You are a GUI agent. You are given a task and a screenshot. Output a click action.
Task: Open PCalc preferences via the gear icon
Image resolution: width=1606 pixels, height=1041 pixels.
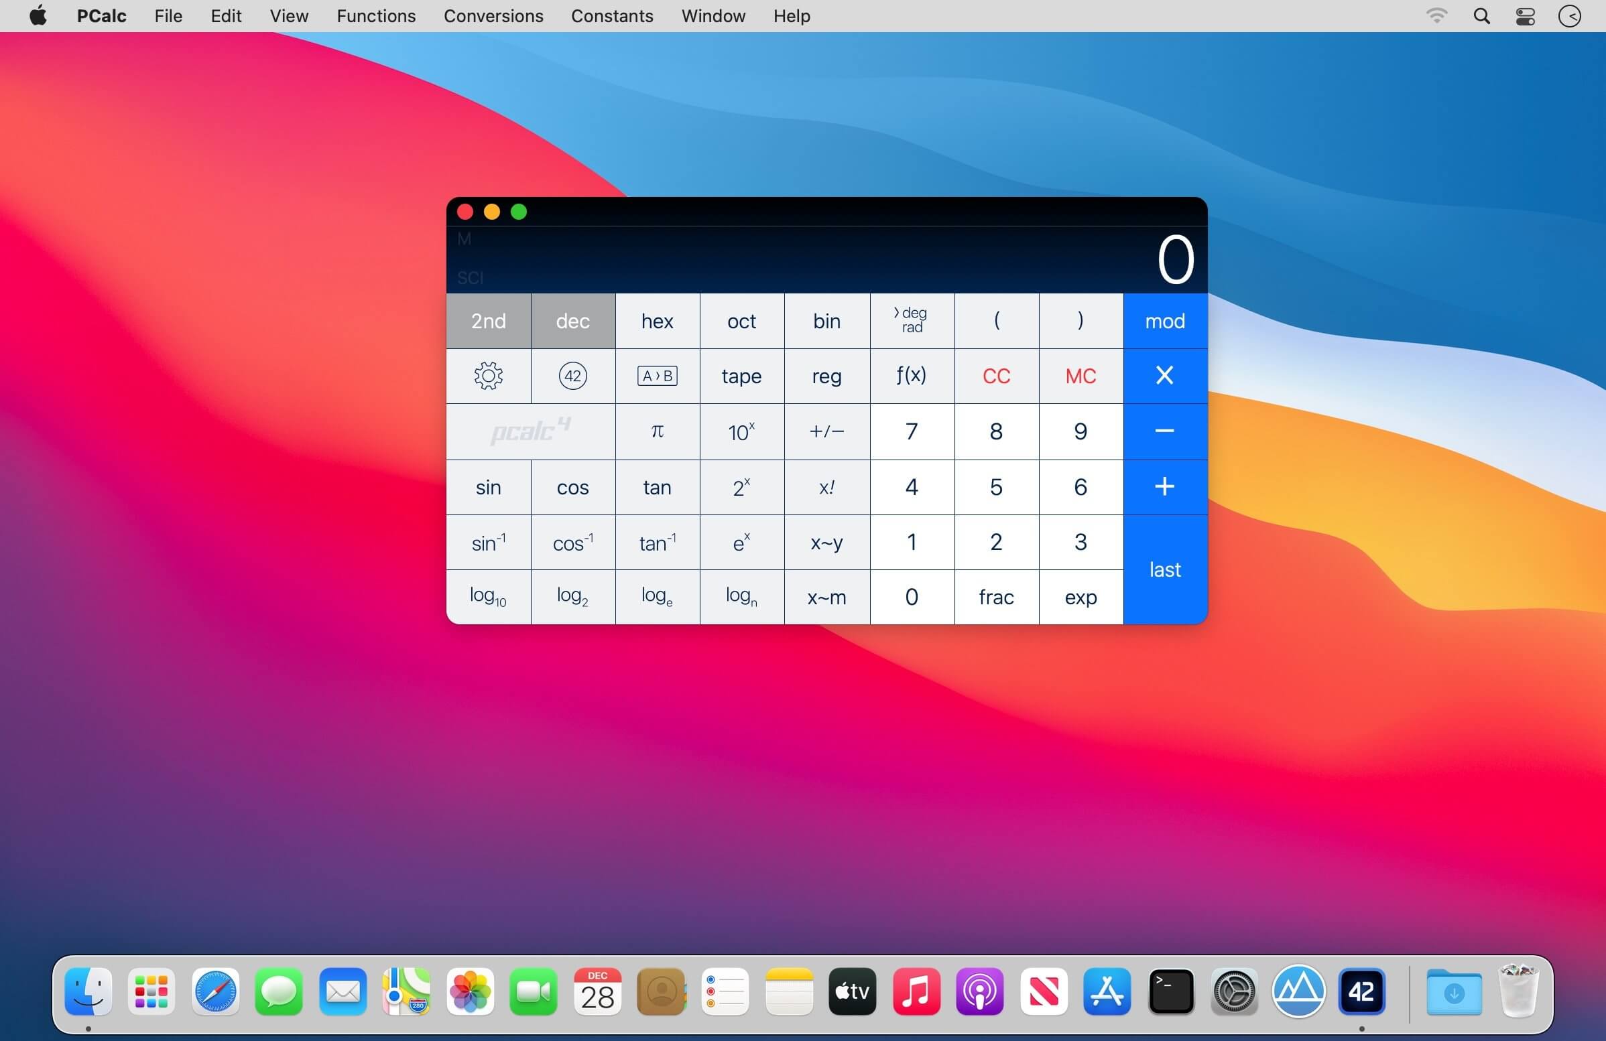488,376
